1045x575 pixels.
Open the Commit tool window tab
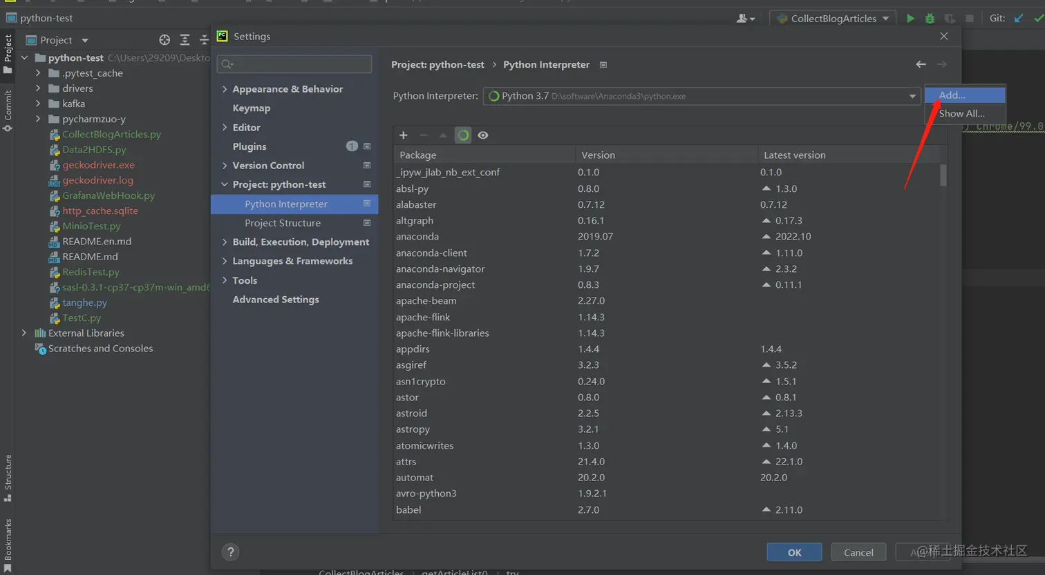(x=8, y=110)
